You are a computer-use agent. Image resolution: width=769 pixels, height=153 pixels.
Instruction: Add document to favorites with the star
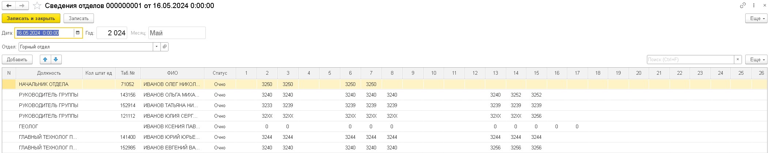pyautogui.click(x=37, y=6)
